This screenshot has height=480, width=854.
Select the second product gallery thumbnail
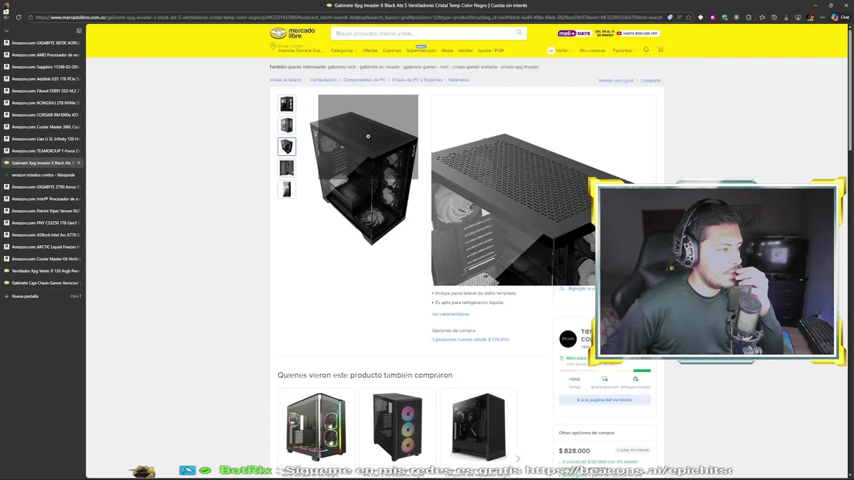coord(287,125)
